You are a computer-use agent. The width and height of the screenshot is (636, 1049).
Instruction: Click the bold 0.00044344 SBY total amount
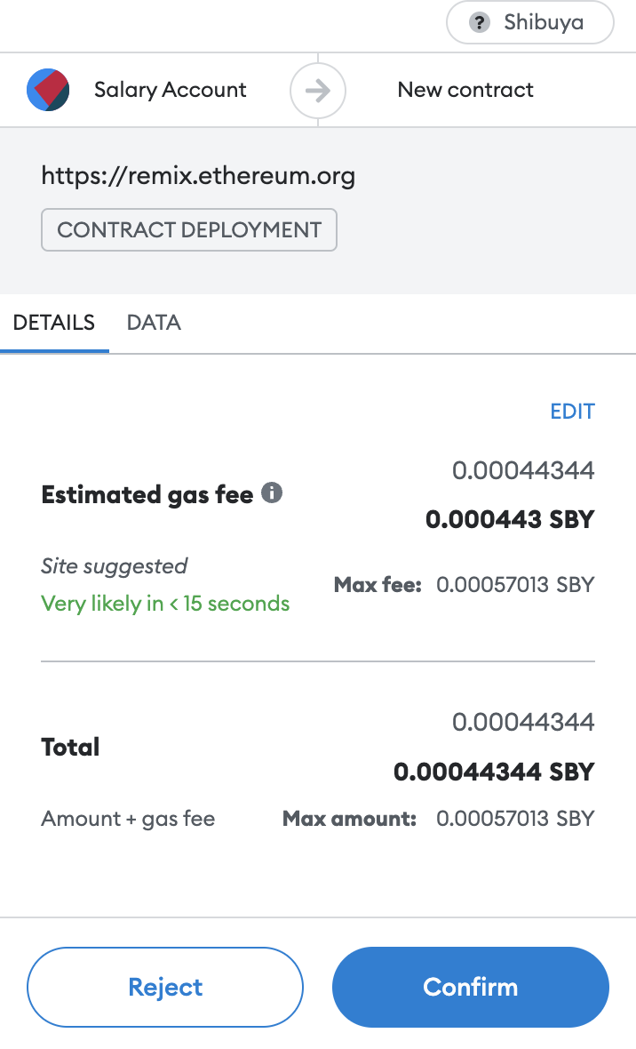[x=494, y=771]
